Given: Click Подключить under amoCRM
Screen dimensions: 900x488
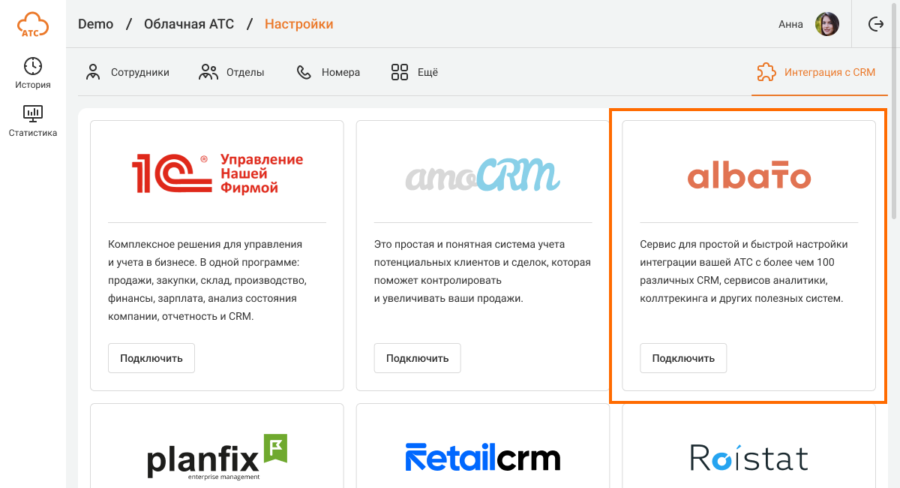Looking at the screenshot, I should 418,358.
